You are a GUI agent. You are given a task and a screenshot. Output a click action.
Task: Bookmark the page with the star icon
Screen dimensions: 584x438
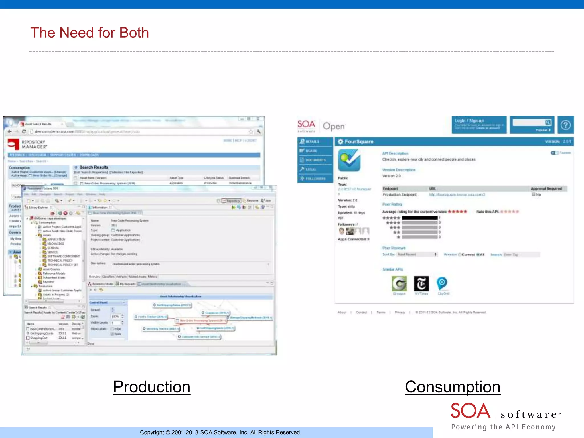coord(251,131)
